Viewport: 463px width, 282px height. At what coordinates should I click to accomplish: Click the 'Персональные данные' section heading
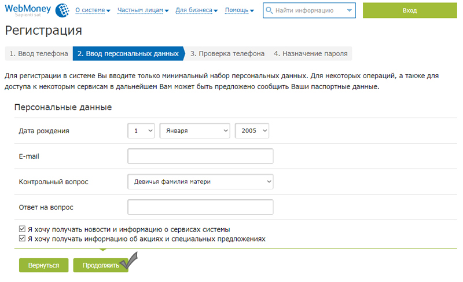(x=63, y=107)
